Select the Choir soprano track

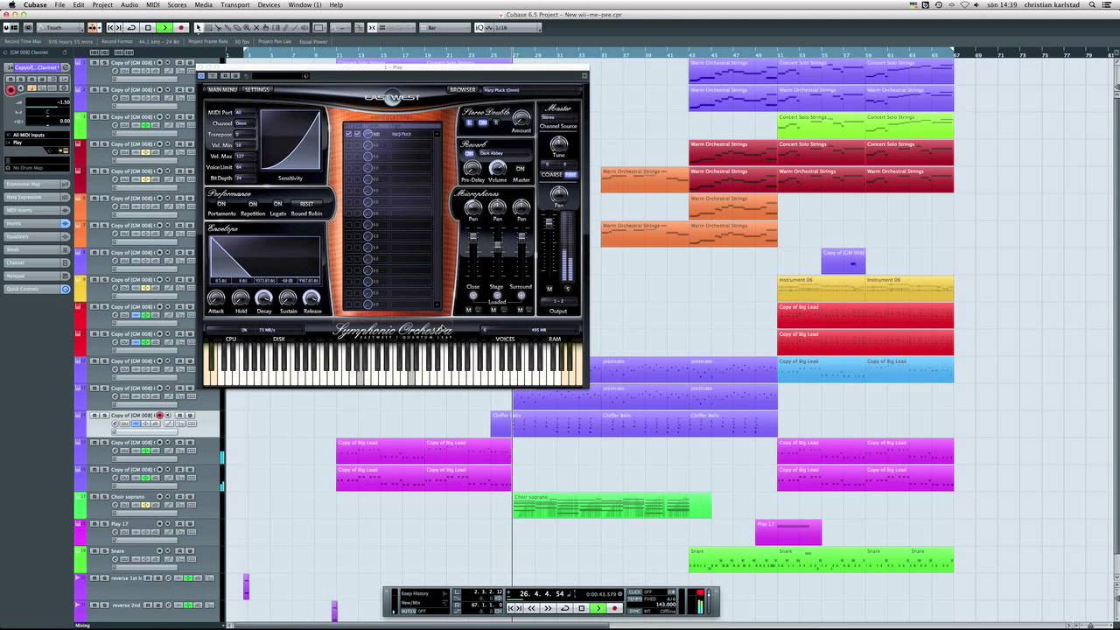(128, 497)
